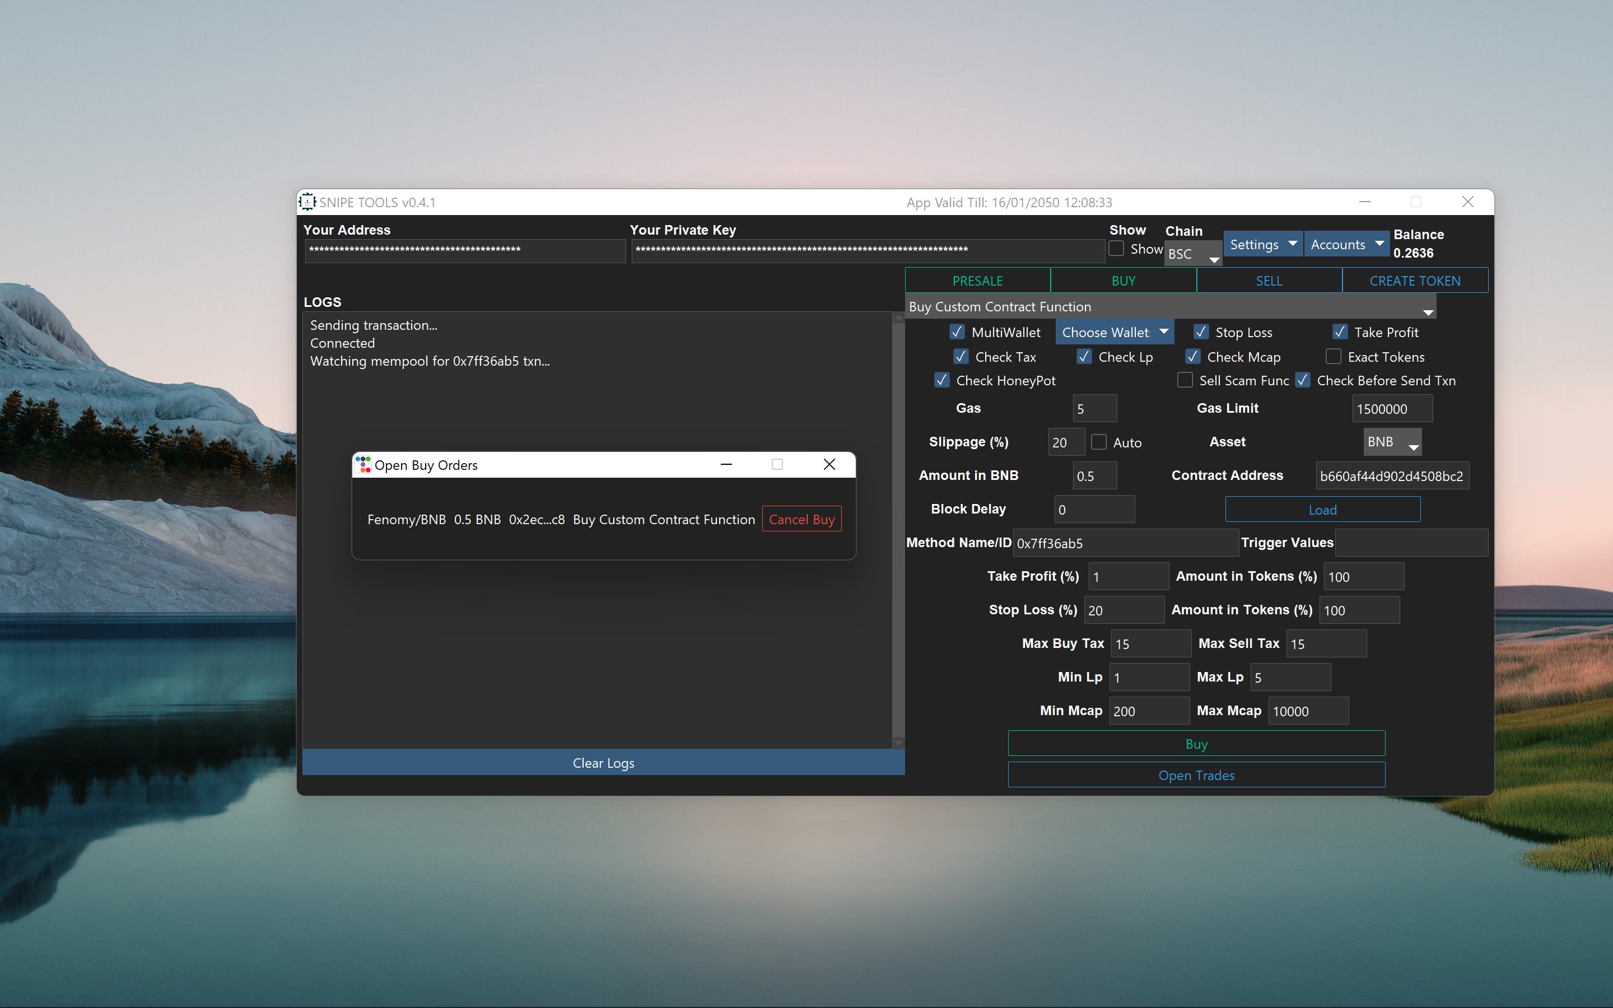
Task: Enable the Show private key checkbox
Action: pos(1116,249)
